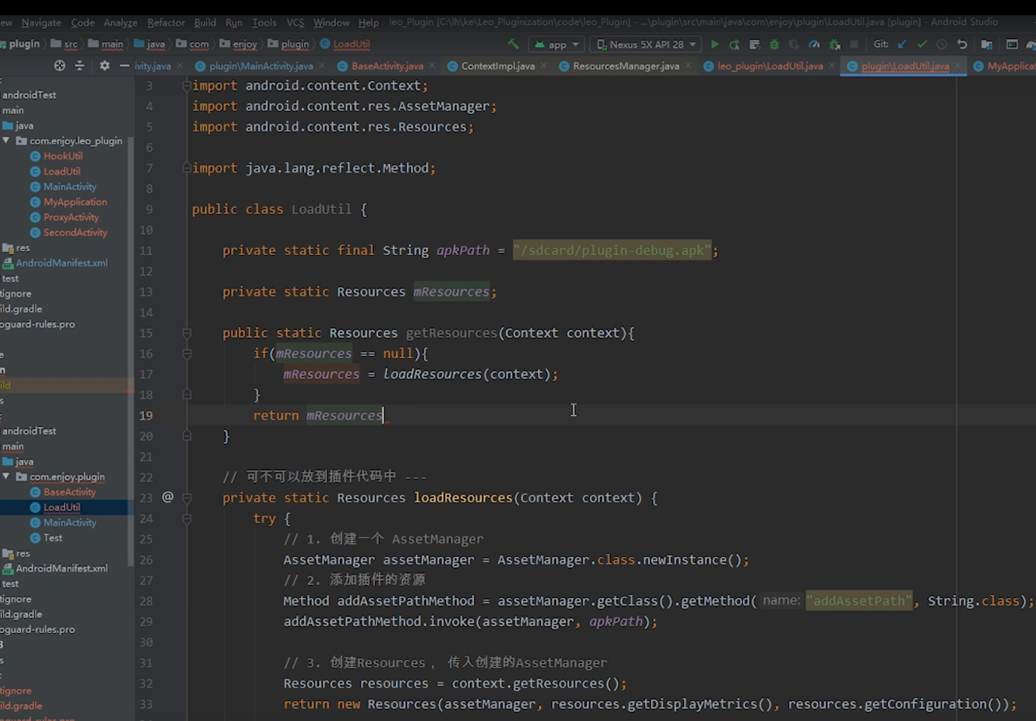Close the ResourcesManager.java tab

tap(688, 66)
